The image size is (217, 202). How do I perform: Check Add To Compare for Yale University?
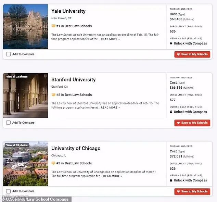click(8, 54)
